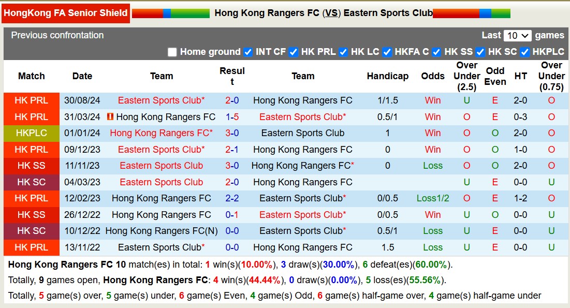The height and width of the screenshot is (308, 570).
Task: Toggle the "HK LC" filter
Action: 344,52
